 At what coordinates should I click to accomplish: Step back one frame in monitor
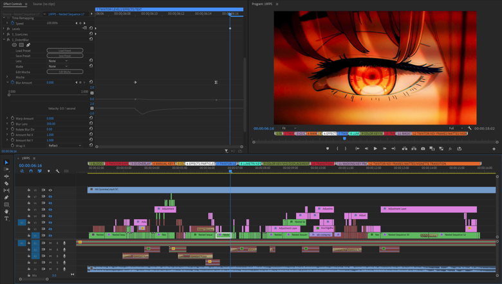366,148
